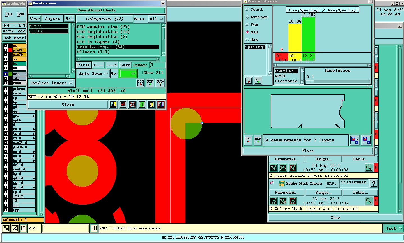Toggle the Solder Mask Checks checkmark box
The height and width of the screenshot is (243, 404).
click(272, 183)
